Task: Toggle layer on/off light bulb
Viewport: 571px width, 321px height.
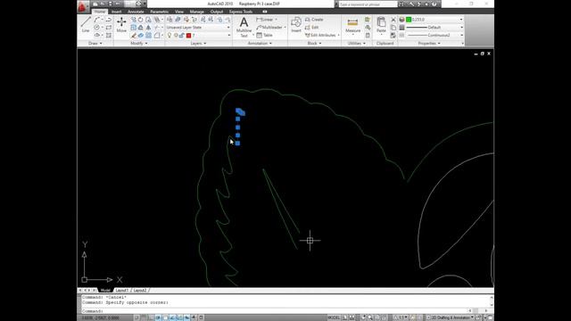Action: click(170, 36)
